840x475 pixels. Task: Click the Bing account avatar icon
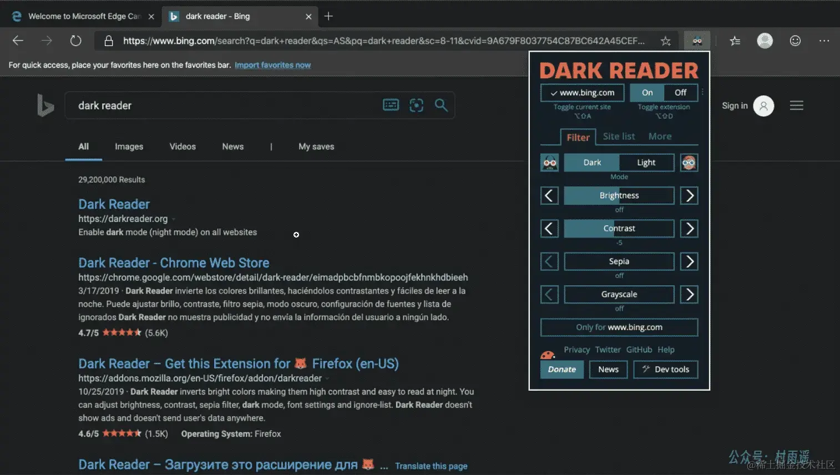tap(763, 105)
